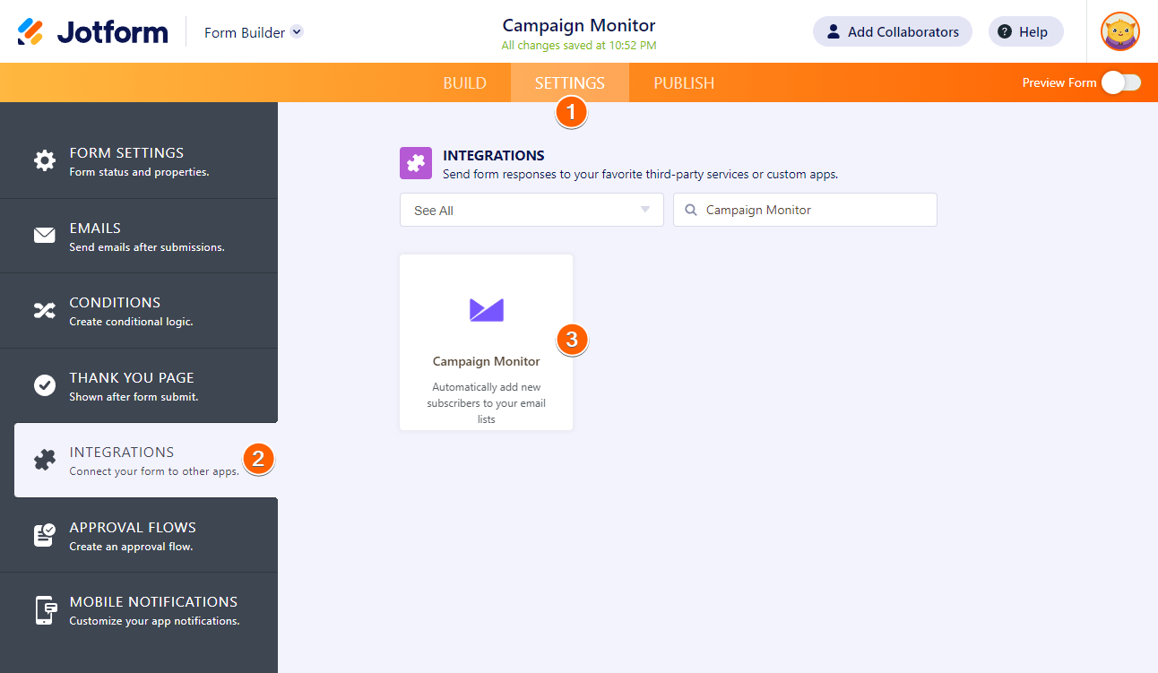This screenshot has height=673, width=1158.
Task: Click the Campaign Monitor integration card name
Action: [x=487, y=362]
